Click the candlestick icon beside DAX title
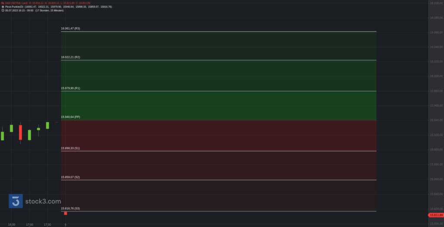444x227 pixels. 3,3
